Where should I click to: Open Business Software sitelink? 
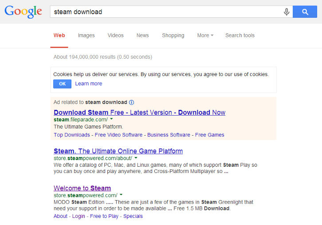point(169,135)
